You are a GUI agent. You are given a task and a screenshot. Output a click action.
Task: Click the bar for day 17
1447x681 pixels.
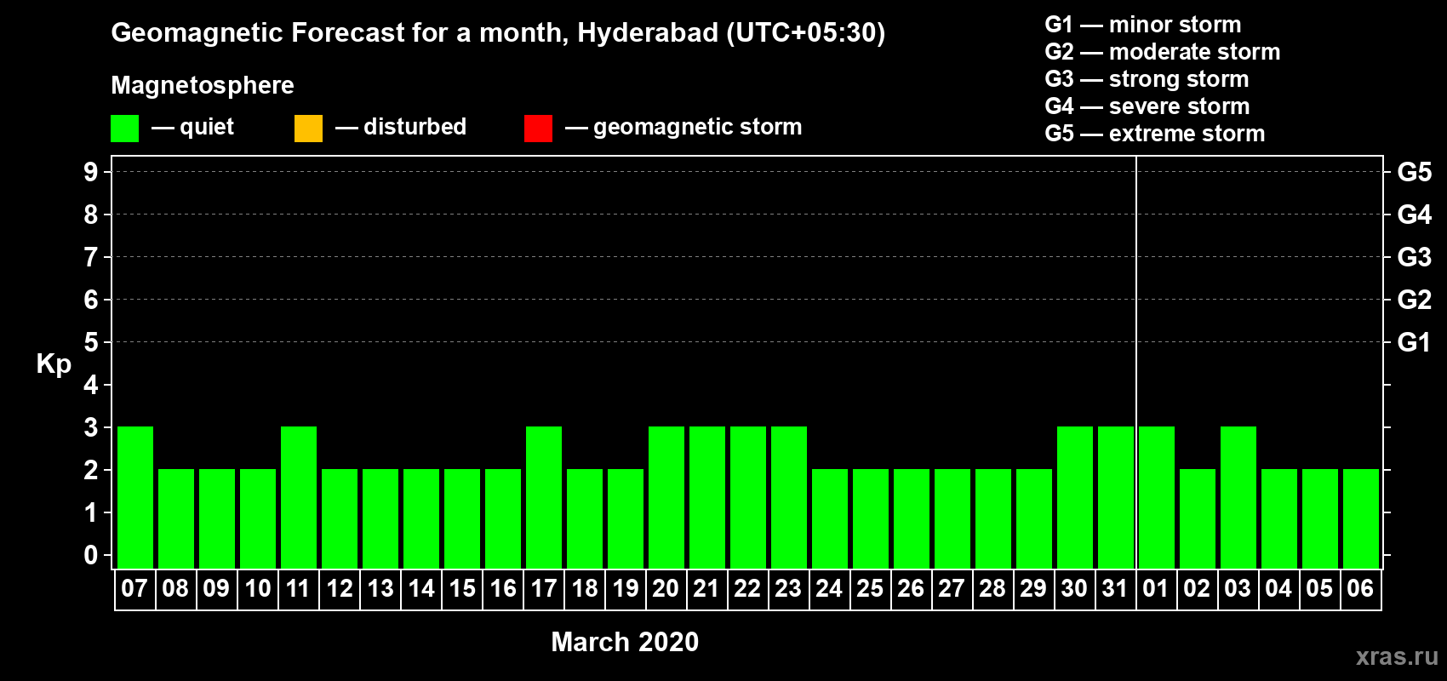pos(544,497)
